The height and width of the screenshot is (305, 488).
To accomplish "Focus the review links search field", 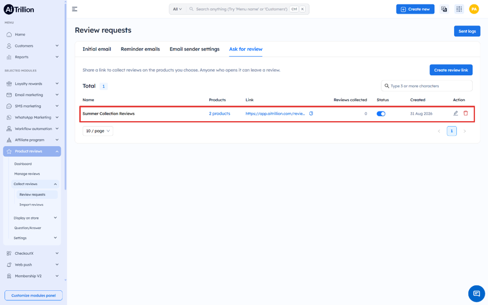I will pos(427,86).
